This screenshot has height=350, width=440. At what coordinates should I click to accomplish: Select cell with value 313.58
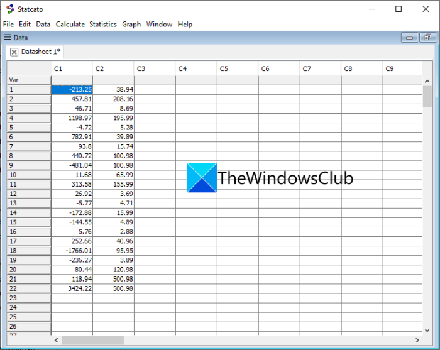click(x=72, y=185)
